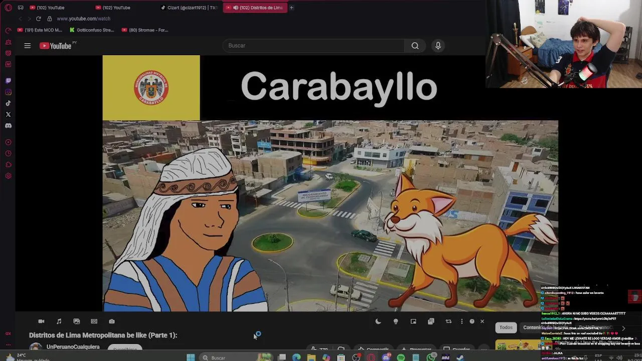Open the Windows Start menu

coord(191,357)
